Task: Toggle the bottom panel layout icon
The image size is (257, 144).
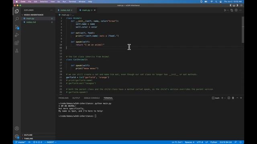Action: coord(234,5)
